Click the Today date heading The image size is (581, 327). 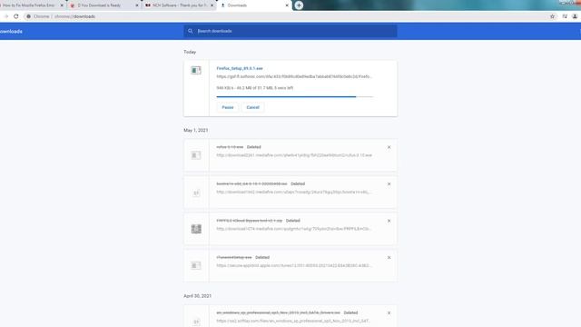tap(190, 52)
